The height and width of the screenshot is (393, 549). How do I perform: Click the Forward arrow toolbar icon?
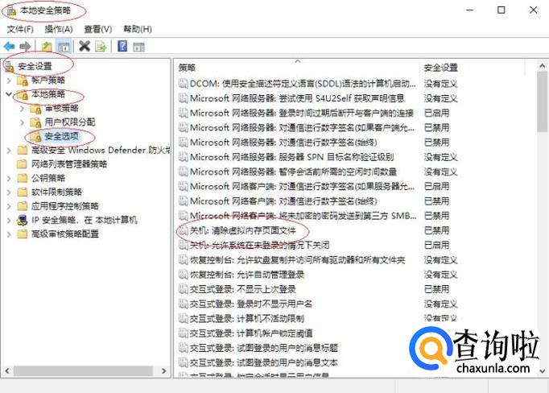click(x=25, y=46)
